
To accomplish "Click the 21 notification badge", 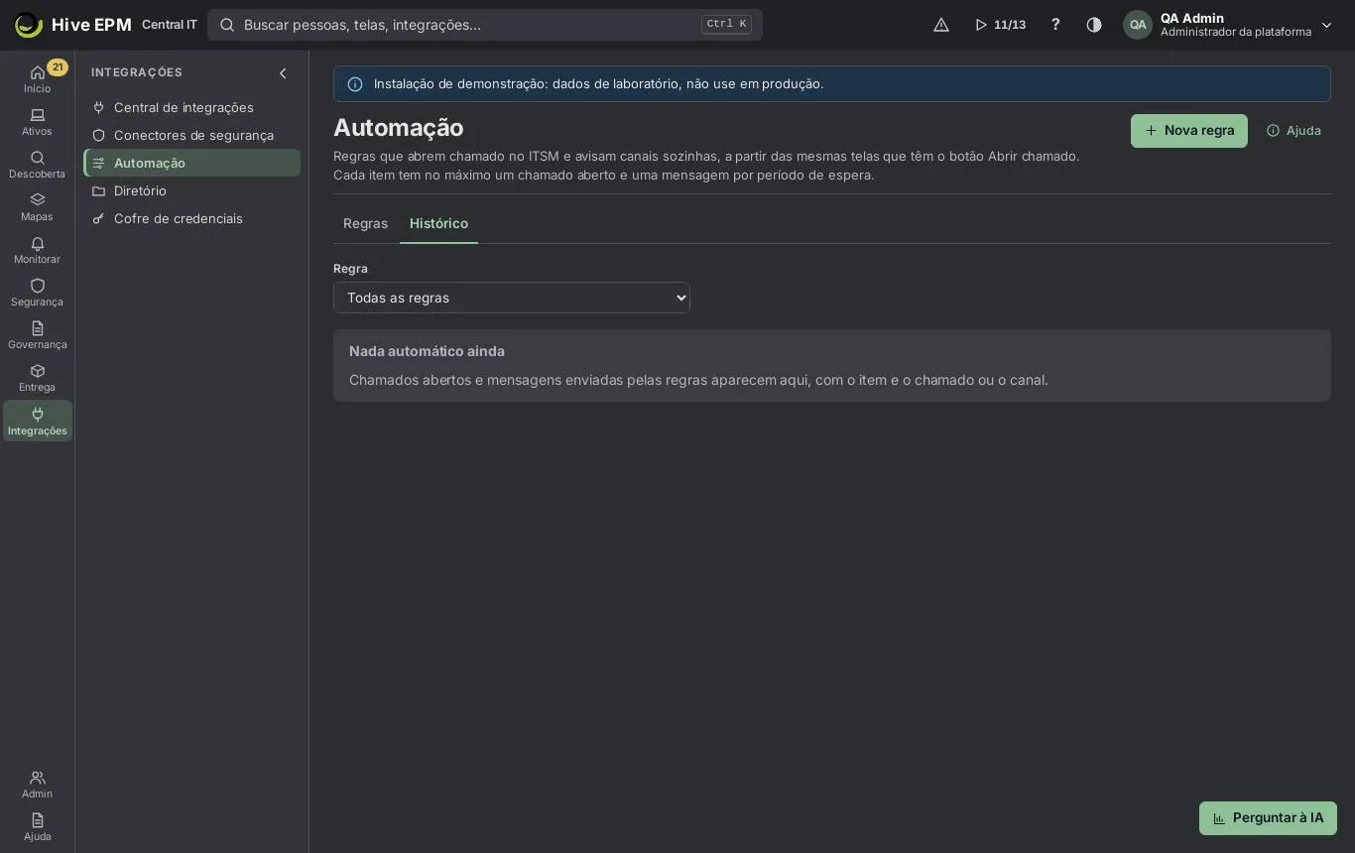I will point(58,67).
